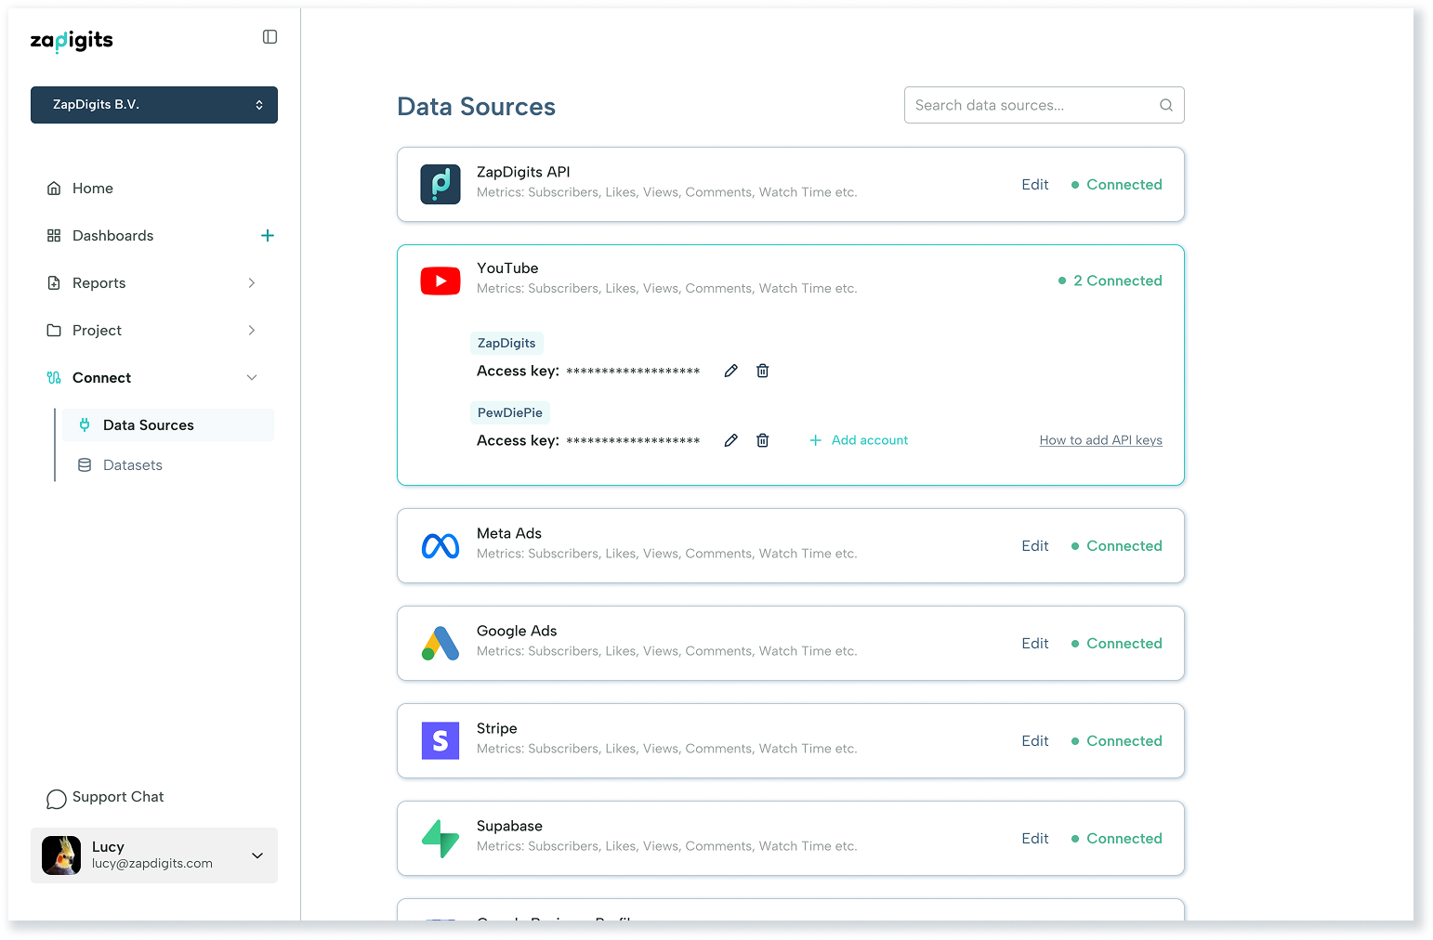Edit the ZapDigits account access key
This screenshot has width=1433, height=940.
click(x=731, y=371)
